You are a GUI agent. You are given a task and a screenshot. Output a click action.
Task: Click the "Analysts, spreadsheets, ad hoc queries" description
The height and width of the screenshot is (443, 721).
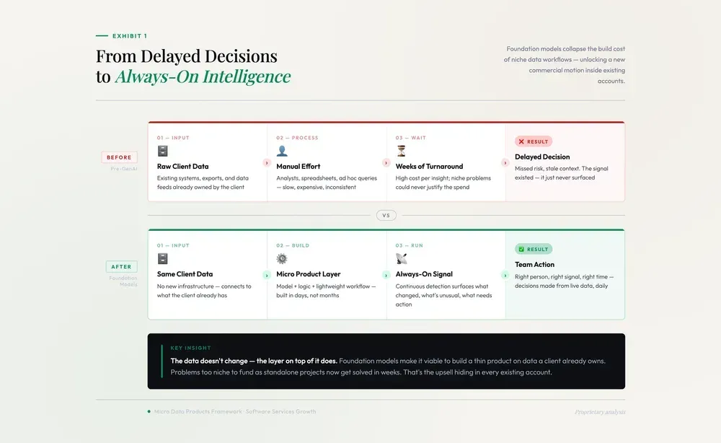pos(327,183)
